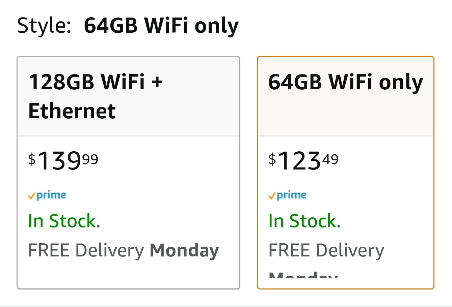Click "In Stock." under the $139.99 price

click(64, 221)
